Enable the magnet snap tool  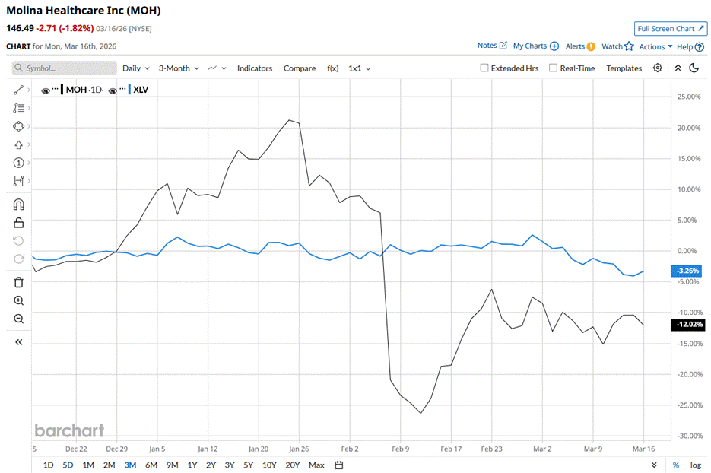pyautogui.click(x=19, y=204)
